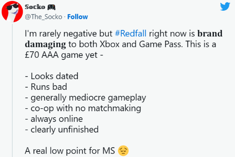This screenshot has height=157, width=235.
Task: Click the Twitter bird logo
Action: point(225,6)
